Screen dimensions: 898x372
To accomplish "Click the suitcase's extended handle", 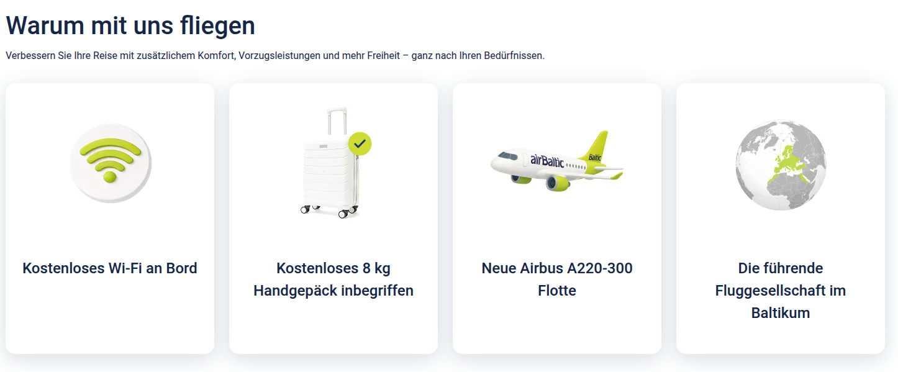I will point(336,123).
